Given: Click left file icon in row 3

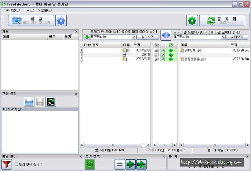Looking at the screenshot, I should click(124, 59).
